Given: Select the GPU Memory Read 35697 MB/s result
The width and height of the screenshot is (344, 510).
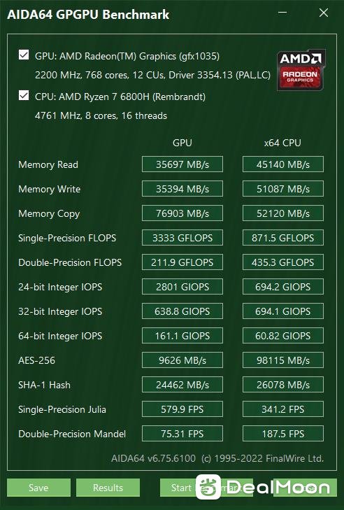Looking at the screenshot, I should (x=182, y=164).
